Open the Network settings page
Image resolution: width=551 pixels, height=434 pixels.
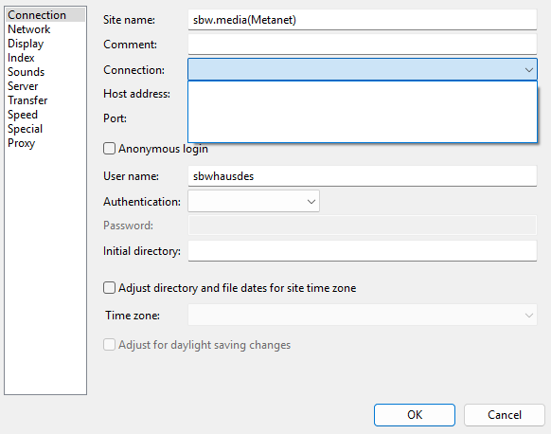point(28,29)
